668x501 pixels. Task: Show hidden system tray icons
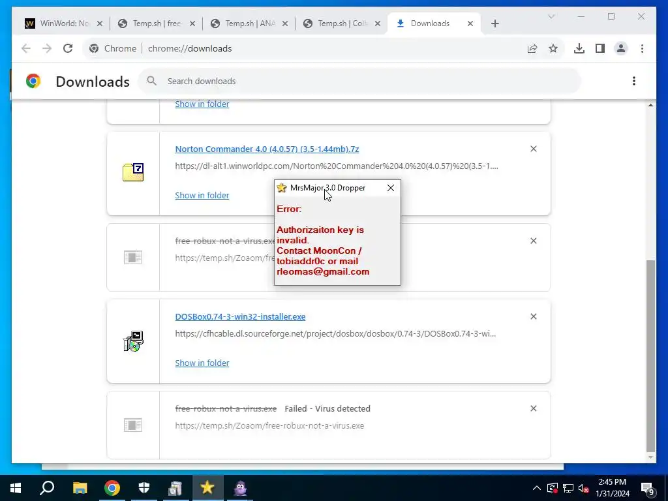[537, 488]
